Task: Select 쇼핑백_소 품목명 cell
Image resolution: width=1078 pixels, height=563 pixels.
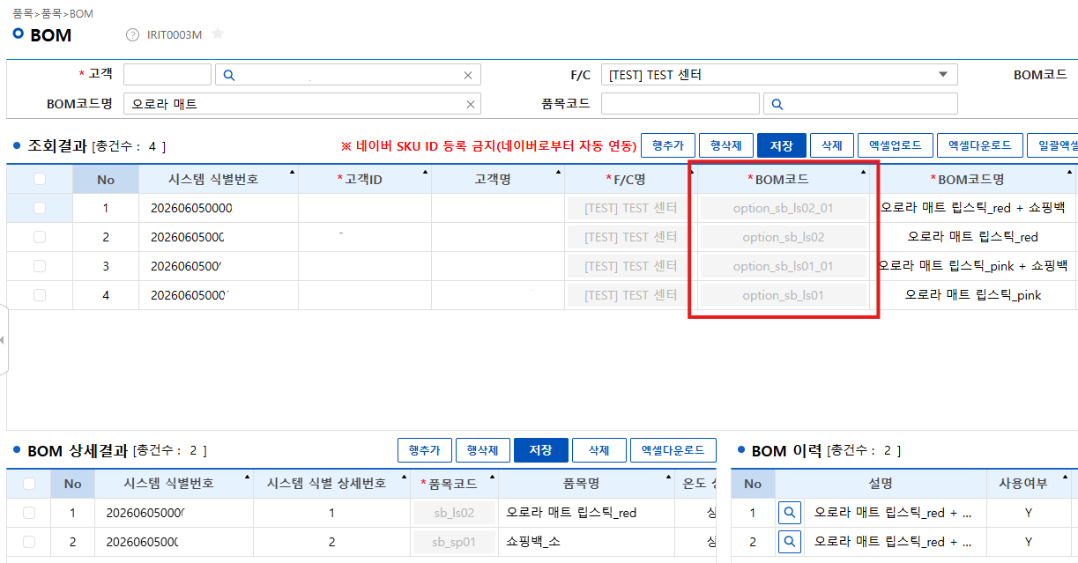Action: (x=586, y=542)
